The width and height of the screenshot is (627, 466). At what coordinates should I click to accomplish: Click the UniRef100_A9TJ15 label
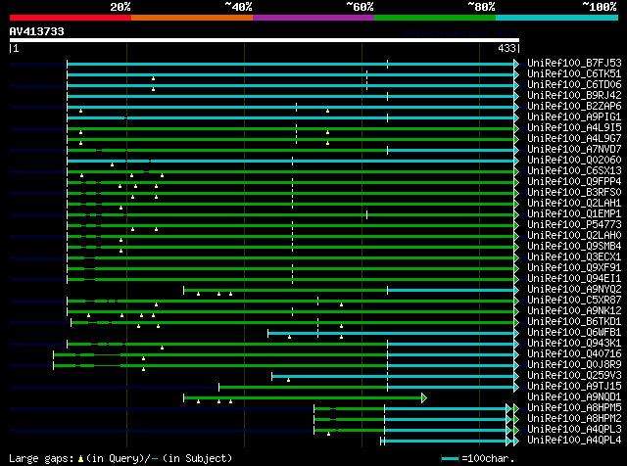click(574, 387)
